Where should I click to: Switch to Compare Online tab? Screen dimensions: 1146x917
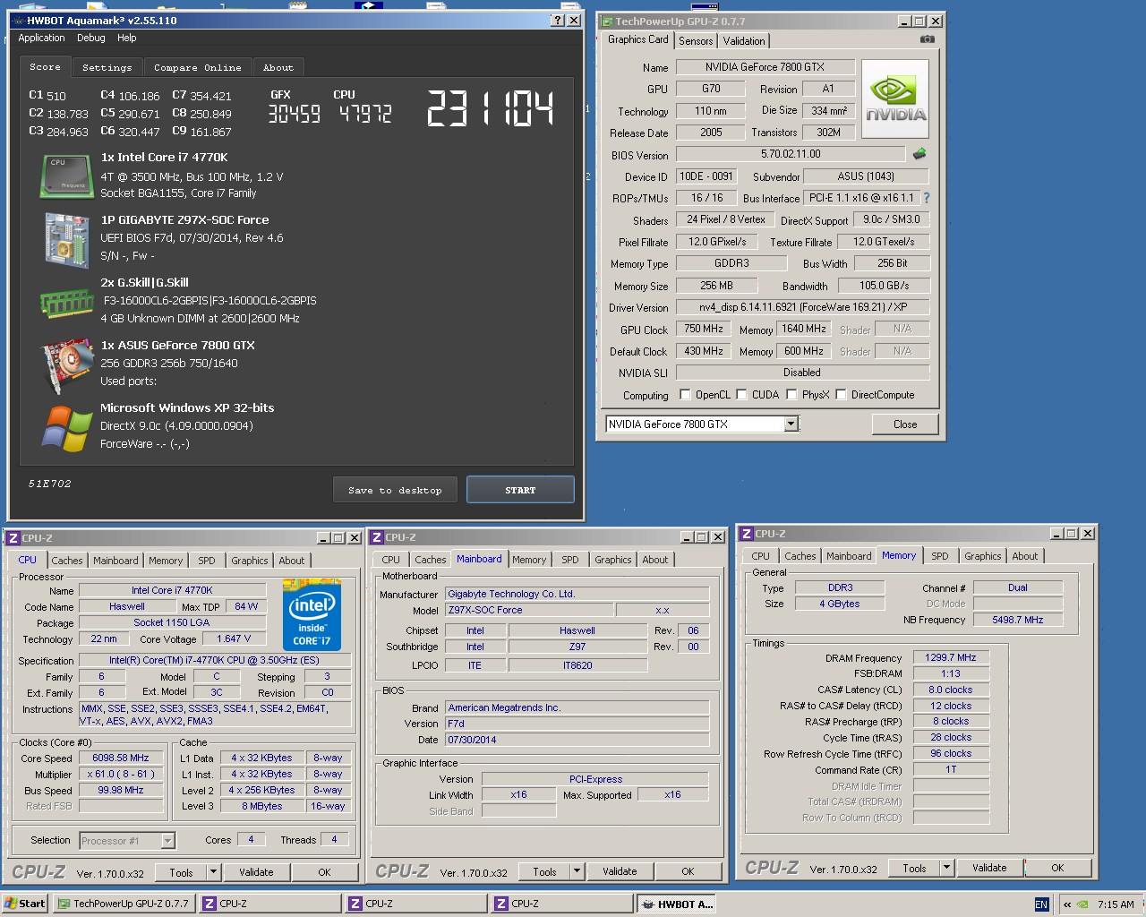[x=197, y=67]
